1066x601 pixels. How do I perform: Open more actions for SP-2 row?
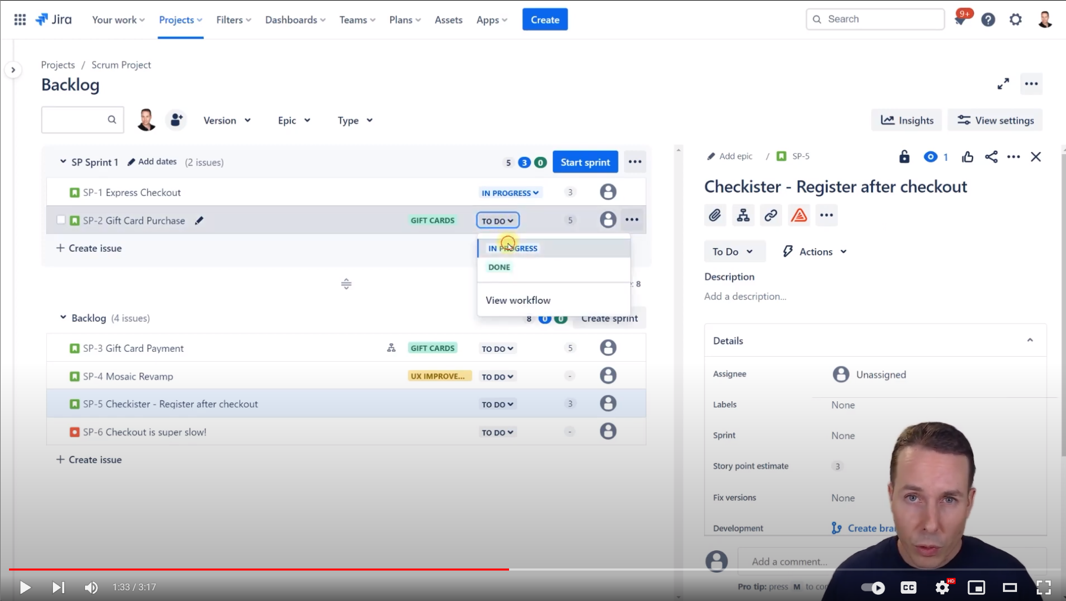pos(632,219)
